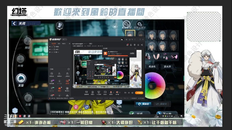Click the orange start streaming button
Viewport: 232px width, 130px height.
pyautogui.click(x=139, y=93)
